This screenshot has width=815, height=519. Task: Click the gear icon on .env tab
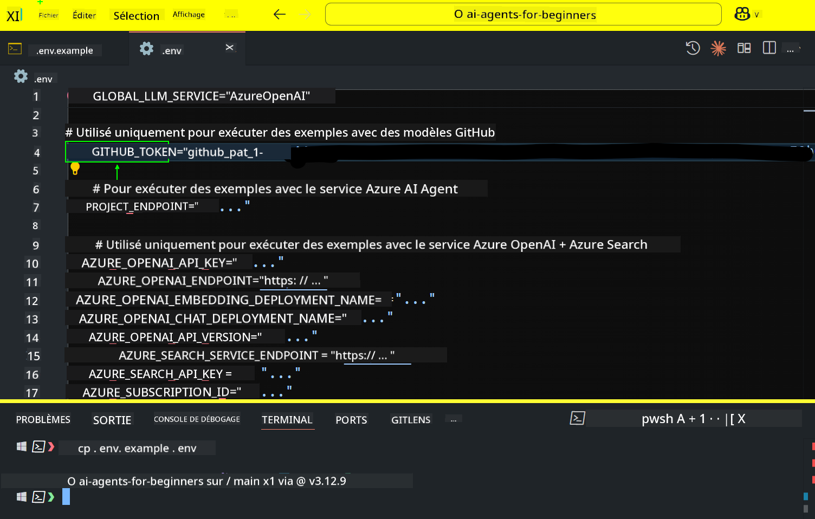tap(146, 49)
